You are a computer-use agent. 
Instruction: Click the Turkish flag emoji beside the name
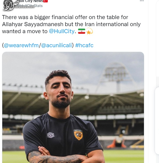[45, 1]
